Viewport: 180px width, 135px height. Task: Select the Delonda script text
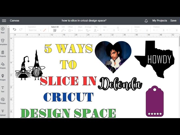(120, 84)
